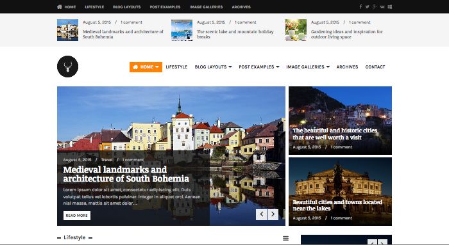The image size is (449, 245).
Task: Expand the orange HOME dropdown
Action: pos(146,67)
